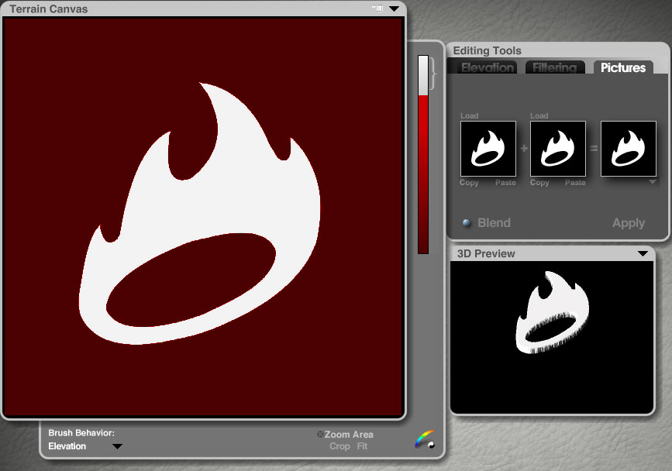The width and height of the screenshot is (672, 471).
Task: Click the clipping bracket beside the gradient bar
Action: coord(432,74)
